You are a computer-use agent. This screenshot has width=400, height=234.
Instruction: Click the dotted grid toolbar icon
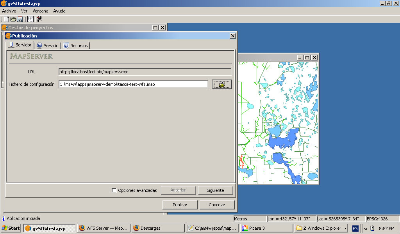(x=30, y=19)
